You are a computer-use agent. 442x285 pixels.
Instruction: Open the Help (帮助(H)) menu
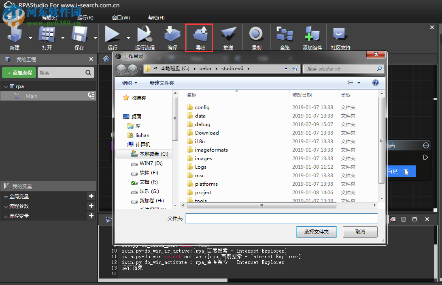pyautogui.click(x=157, y=18)
